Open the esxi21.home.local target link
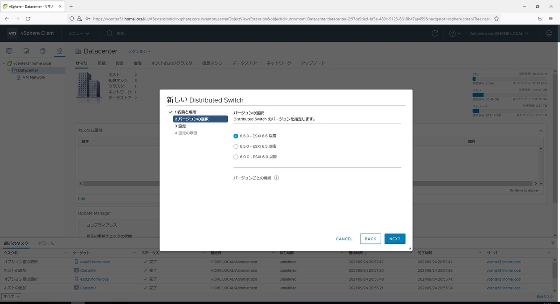560x304 pixels. (x=95, y=279)
